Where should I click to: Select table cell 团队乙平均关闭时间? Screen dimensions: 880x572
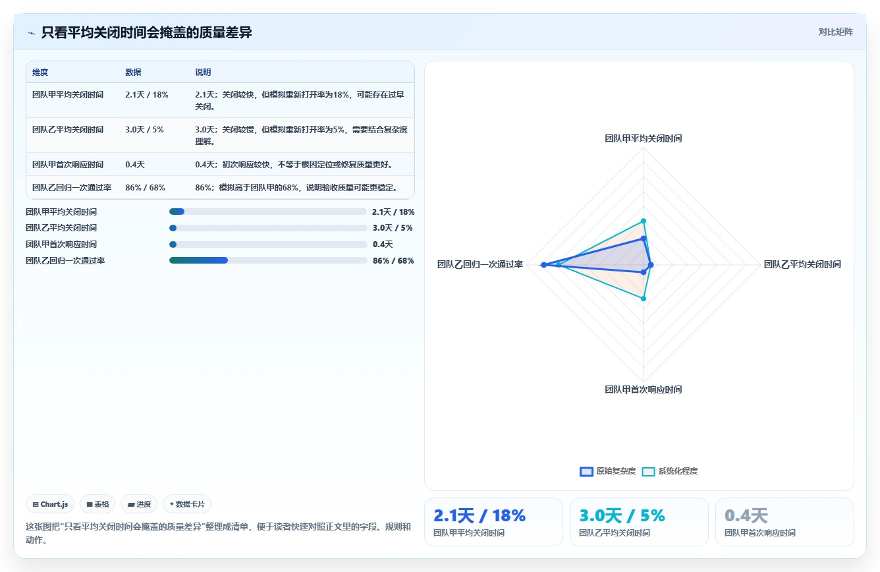coord(68,130)
